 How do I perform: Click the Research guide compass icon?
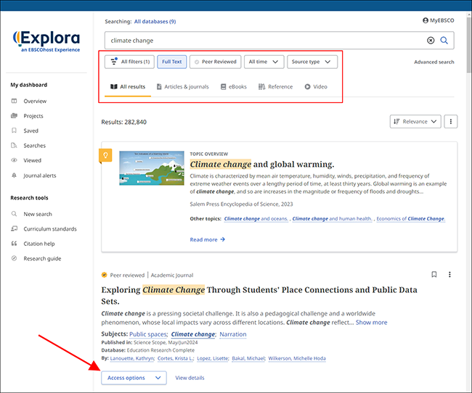(x=14, y=258)
